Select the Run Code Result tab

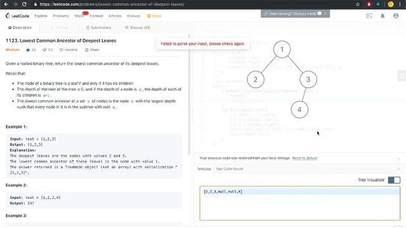coord(230,169)
